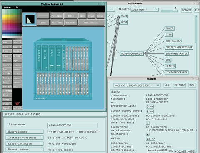The image size is (200, 153).
Task: Click the Drawing tool button
Action: click(7, 91)
